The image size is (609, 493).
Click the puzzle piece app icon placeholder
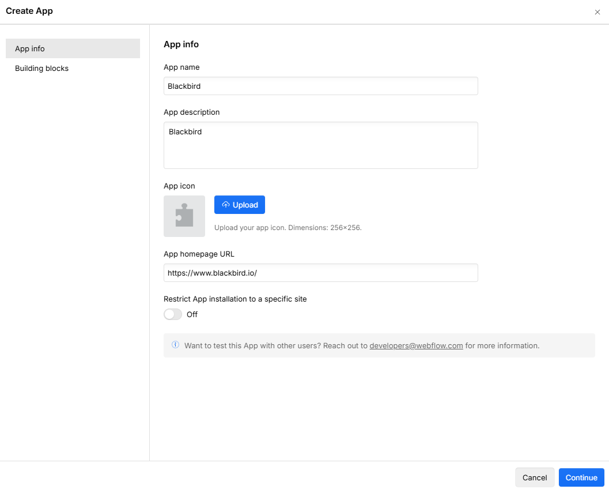pyautogui.click(x=184, y=216)
